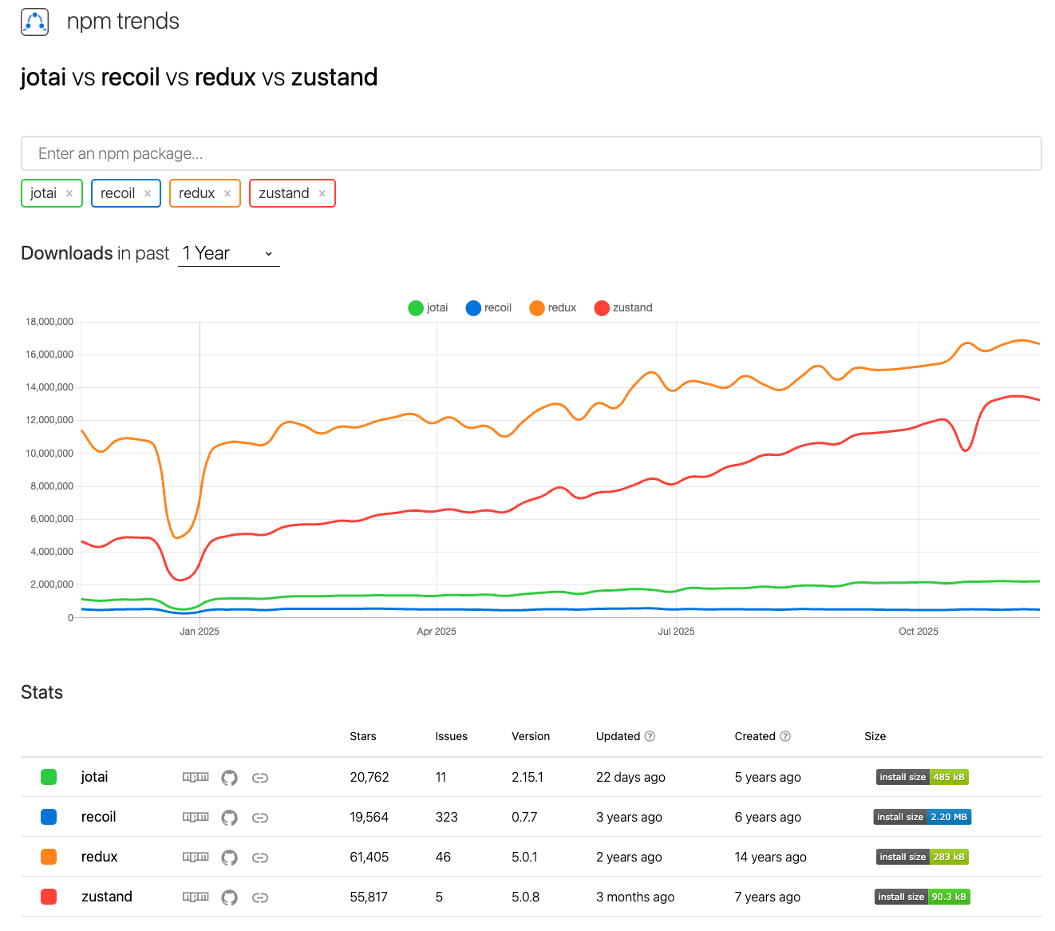The height and width of the screenshot is (931, 1055).
Task: Click jotai install size 485 kB badge
Action: pos(923,777)
